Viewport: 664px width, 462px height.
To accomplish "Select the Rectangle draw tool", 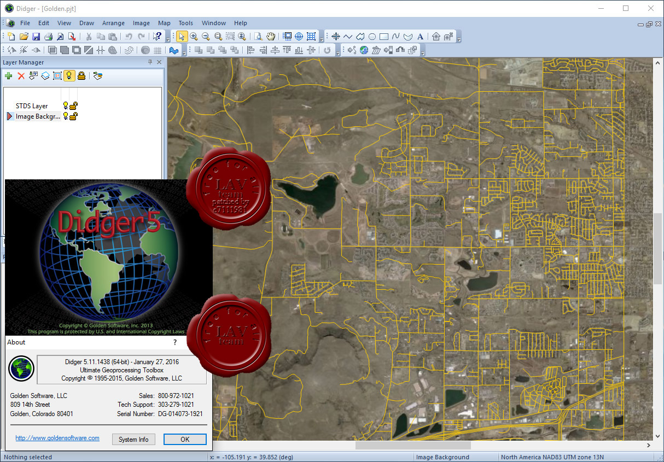I will (384, 37).
